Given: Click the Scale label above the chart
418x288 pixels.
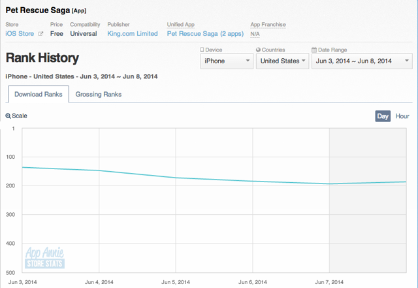Looking at the screenshot, I should tap(20, 116).
